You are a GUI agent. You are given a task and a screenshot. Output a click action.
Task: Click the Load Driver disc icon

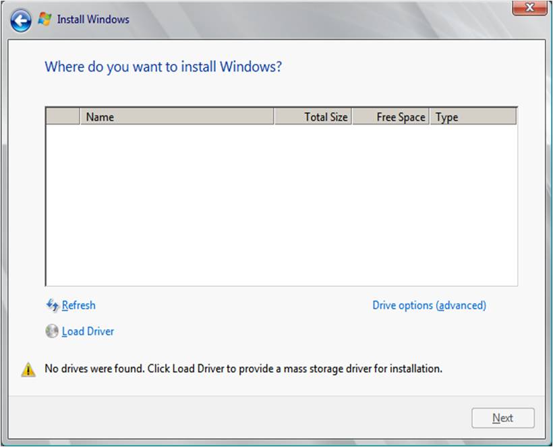(52, 332)
